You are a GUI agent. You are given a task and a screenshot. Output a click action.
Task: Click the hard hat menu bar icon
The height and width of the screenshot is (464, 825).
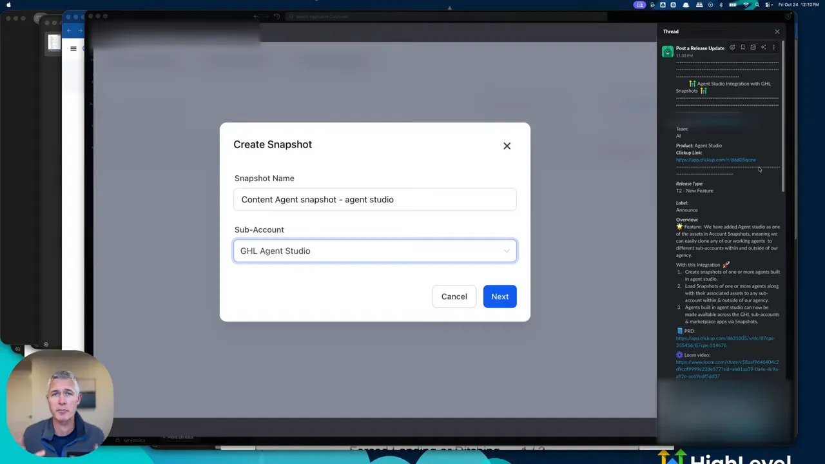coord(686,5)
